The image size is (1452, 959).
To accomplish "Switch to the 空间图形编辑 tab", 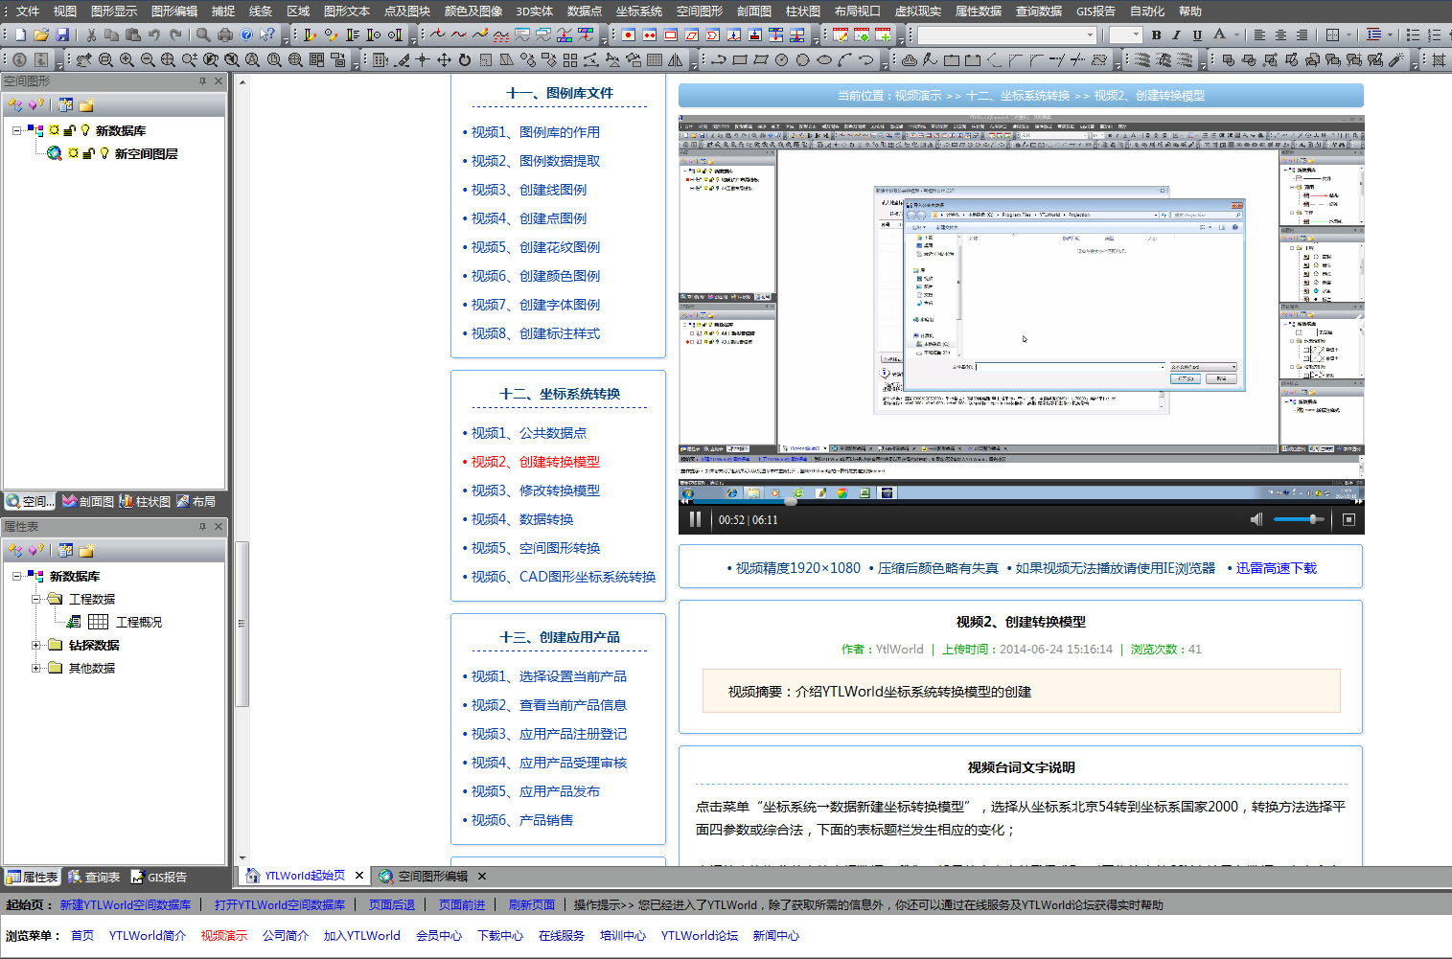I will click(432, 876).
